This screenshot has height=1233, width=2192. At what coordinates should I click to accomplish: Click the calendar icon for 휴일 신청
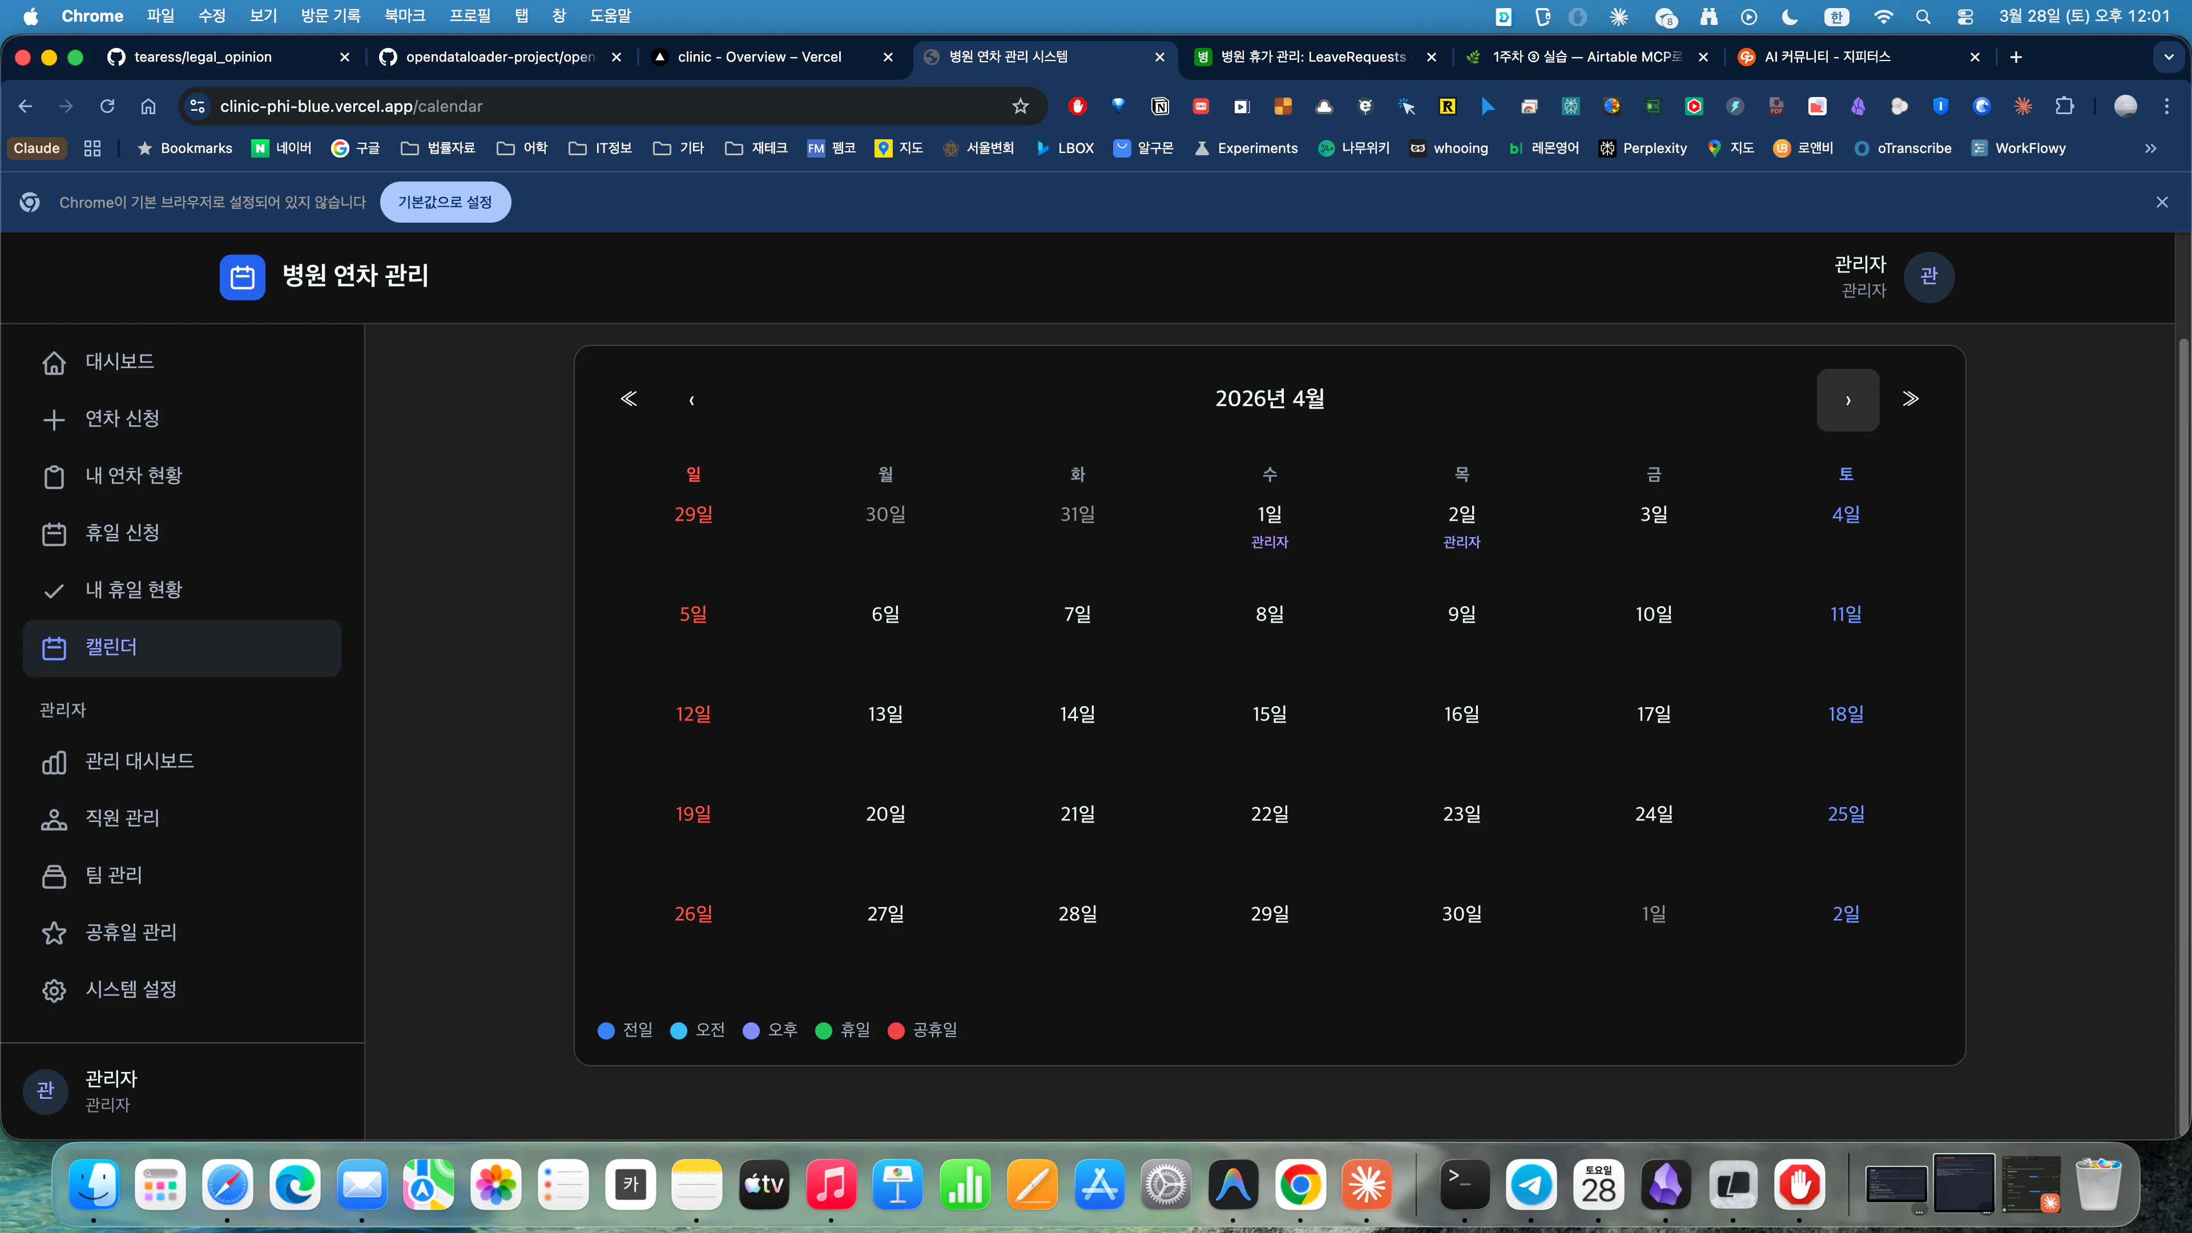54,534
